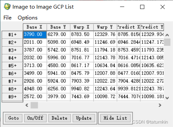173x127 pixels.
Task: Click the horizontal scrollbar right arrow
Action: pos(160,105)
